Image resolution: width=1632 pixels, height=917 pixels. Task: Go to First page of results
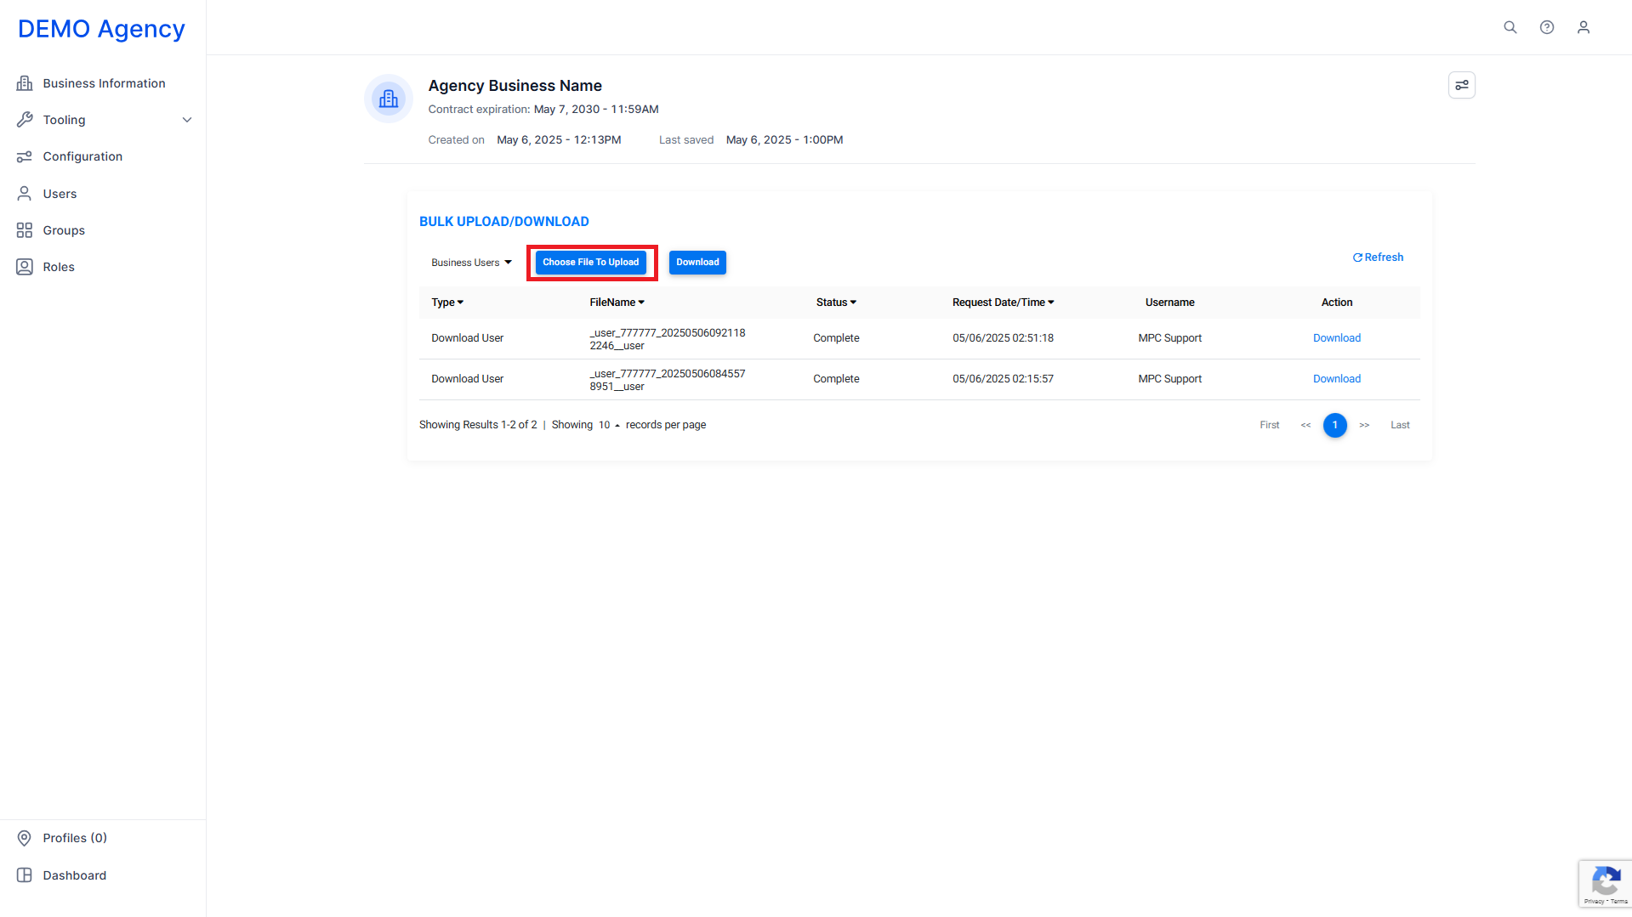(x=1270, y=425)
